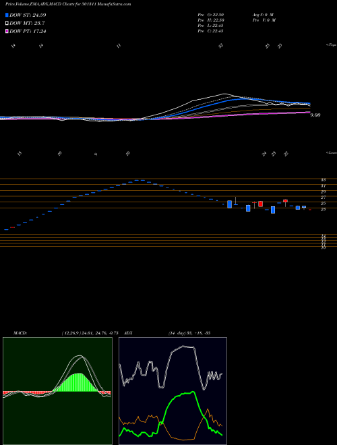Image resolution: width=337 pixels, height=445 pixels.
Task: Click the chart title mentioning MunafaSutra.com
Action: point(68,4)
